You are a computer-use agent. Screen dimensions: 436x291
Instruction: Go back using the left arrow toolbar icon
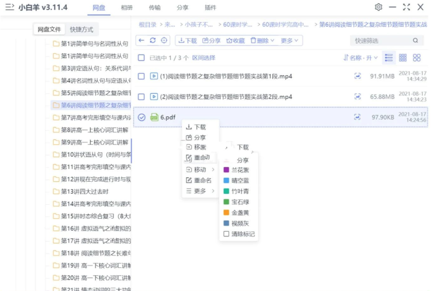point(141,40)
